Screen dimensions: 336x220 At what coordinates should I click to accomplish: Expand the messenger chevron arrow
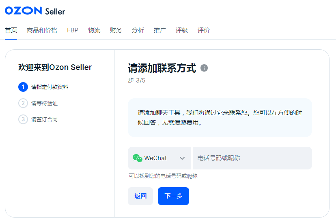182,158
